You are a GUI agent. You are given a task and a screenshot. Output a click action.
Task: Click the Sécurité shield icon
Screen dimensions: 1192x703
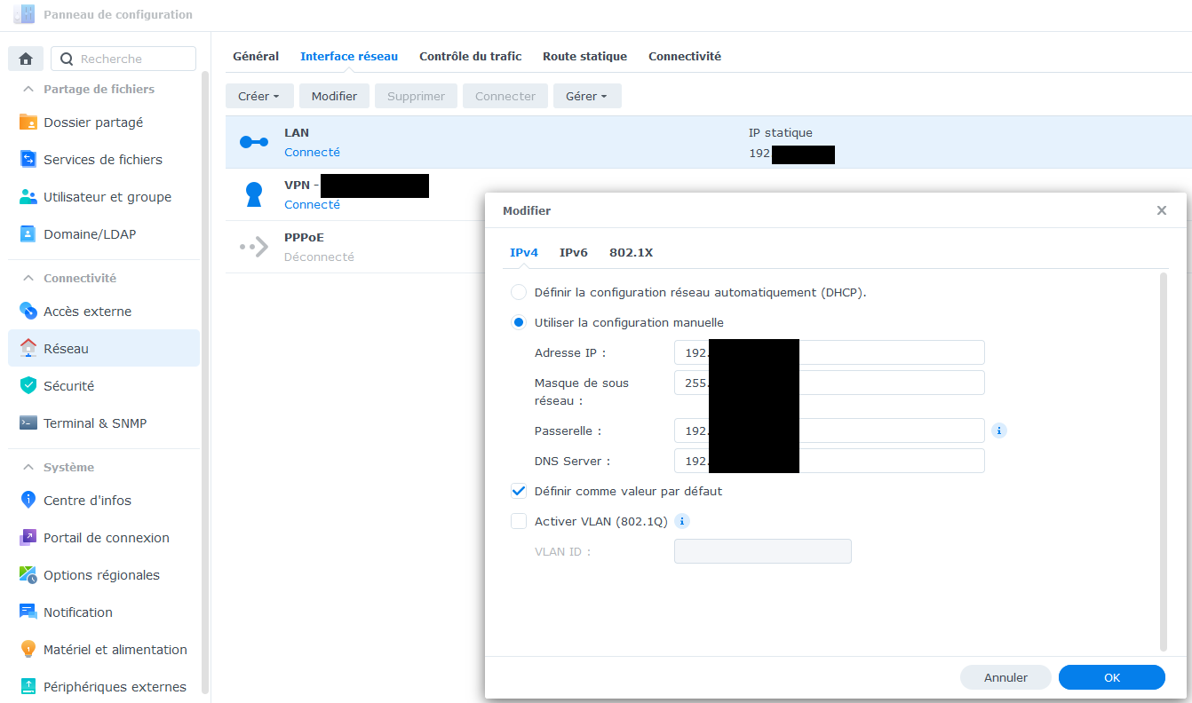click(x=28, y=386)
